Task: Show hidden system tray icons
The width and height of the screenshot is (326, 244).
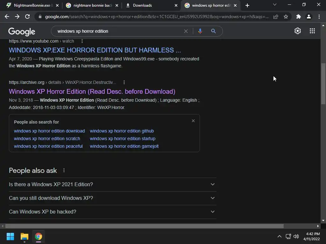Action: [280, 236]
